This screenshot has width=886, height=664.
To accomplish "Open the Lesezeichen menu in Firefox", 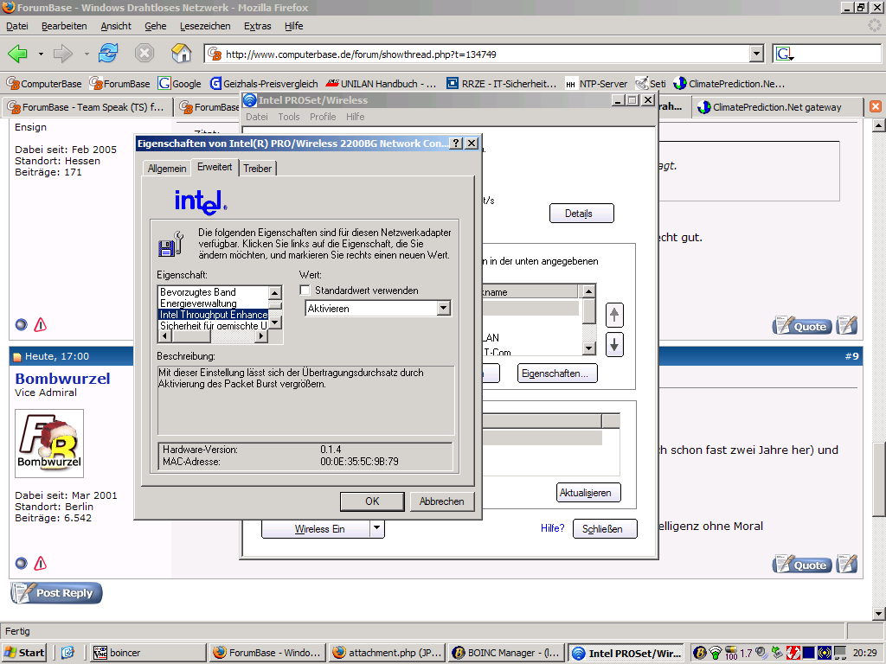I will pos(205,26).
